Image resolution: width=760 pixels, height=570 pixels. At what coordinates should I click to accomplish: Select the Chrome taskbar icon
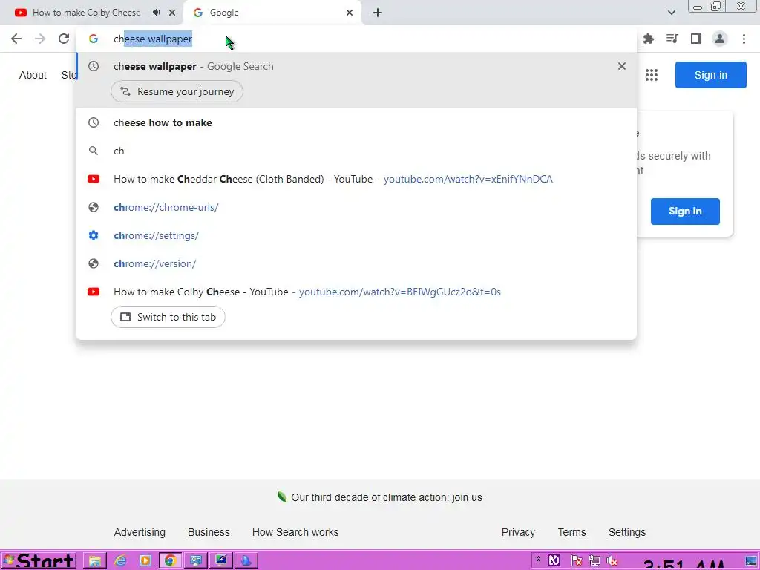coord(170,561)
